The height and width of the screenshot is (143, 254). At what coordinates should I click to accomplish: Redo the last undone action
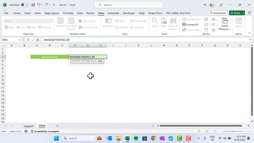click(x=46, y=5)
